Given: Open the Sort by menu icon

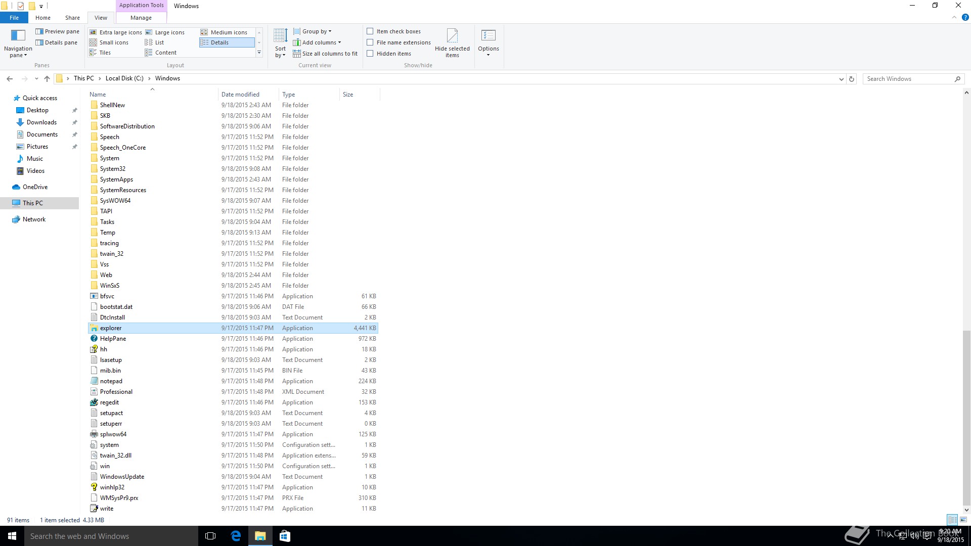Looking at the screenshot, I should [x=280, y=36].
